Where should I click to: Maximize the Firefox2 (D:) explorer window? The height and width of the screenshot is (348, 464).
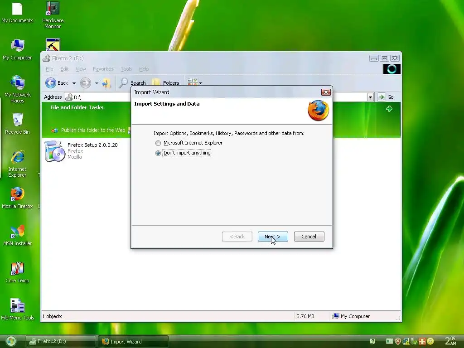click(384, 58)
